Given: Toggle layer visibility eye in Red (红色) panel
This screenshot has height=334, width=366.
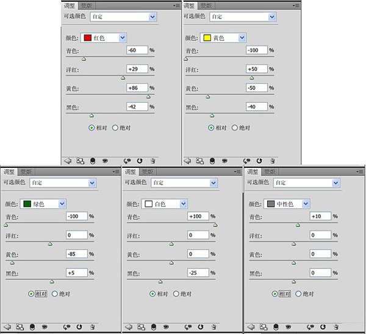Looking at the screenshot, I should click(x=105, y=161).
